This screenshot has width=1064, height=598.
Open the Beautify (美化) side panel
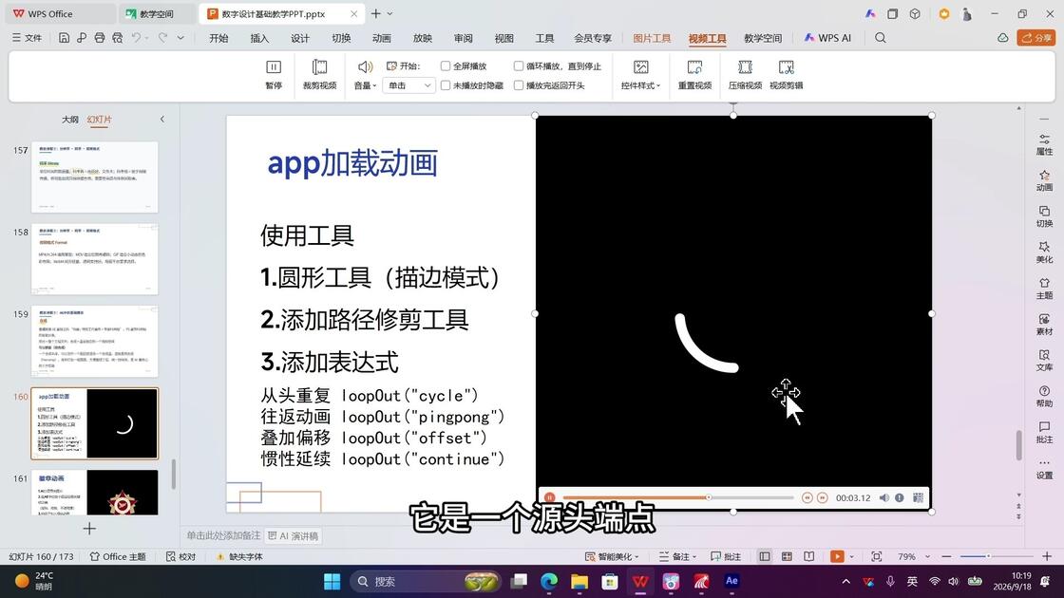[1044, 252]
